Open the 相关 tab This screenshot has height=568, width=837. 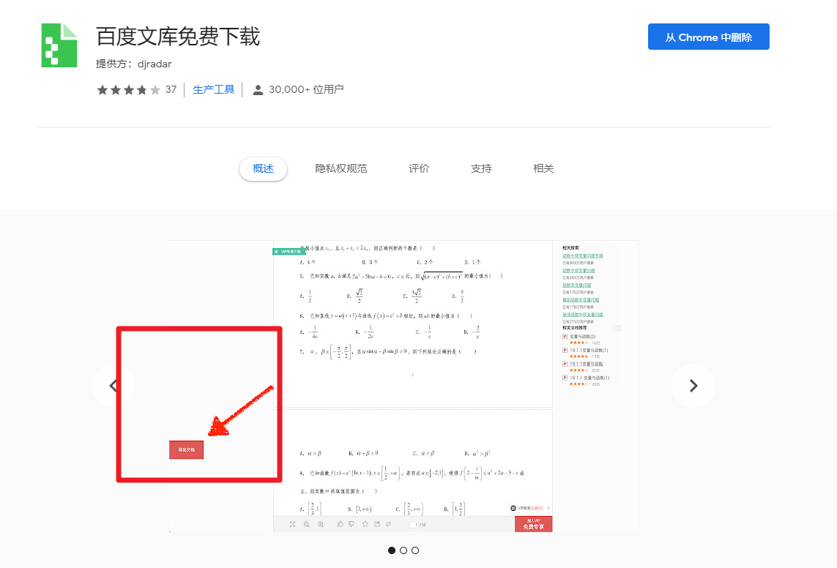pos(543,168)
